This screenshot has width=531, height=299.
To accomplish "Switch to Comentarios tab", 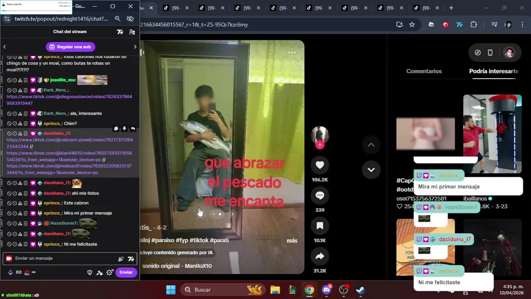I will tap(424, 71).
